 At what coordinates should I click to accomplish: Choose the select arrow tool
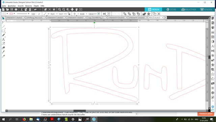coord(3,18)
